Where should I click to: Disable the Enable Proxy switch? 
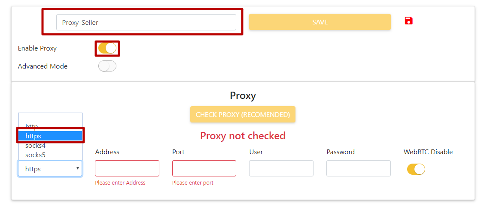click(x=107, y=48)
